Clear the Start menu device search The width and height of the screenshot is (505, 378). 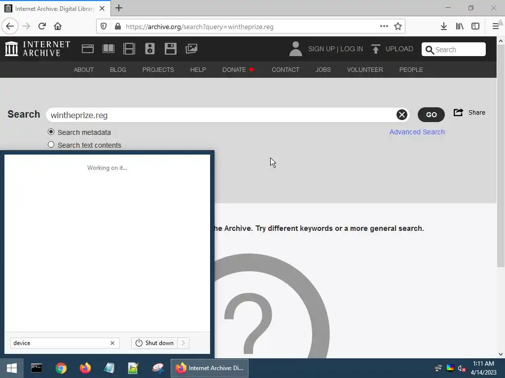(112, 343)
